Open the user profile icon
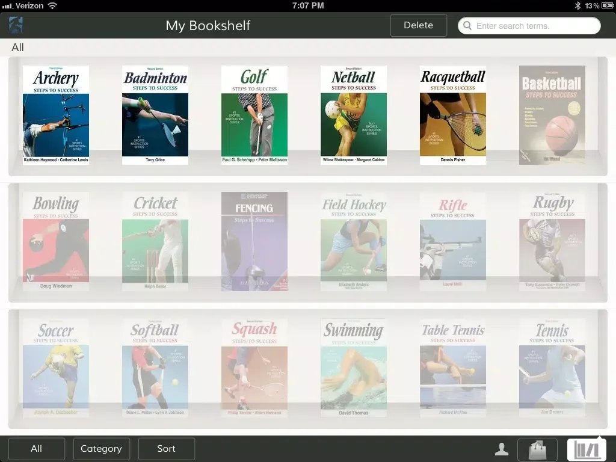This screenshot has height=462, width=616. click(x=501, y=449)
